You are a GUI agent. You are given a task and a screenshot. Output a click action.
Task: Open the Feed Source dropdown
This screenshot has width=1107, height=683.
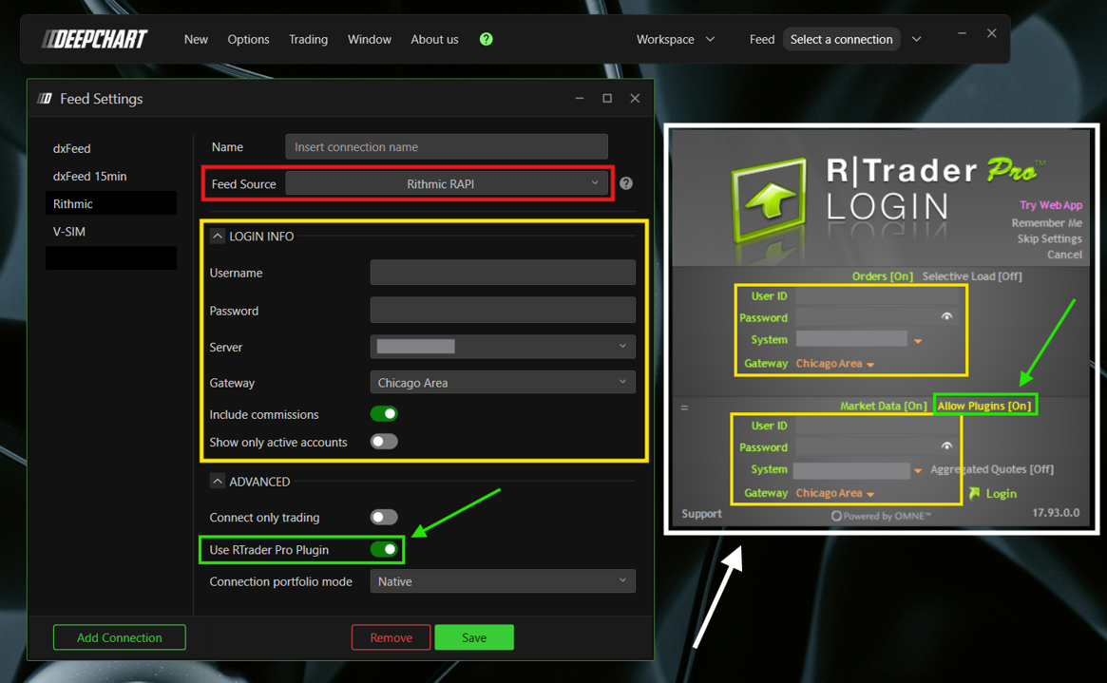coord(447,184)
